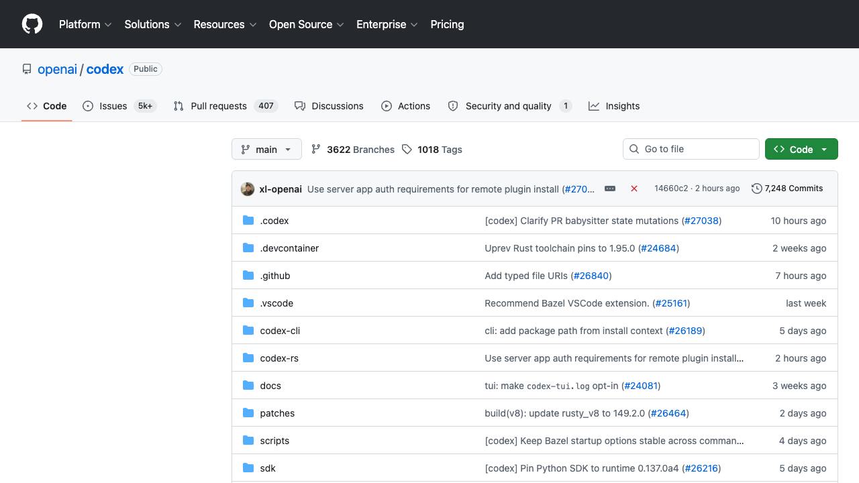Switch to the Insights tab
Screen dimensions: 859x483
click(614, 106)
